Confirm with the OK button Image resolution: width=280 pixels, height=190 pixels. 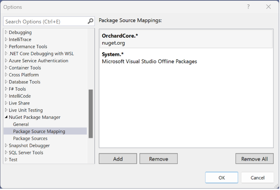pyautogui.click(x=222, y=178)
